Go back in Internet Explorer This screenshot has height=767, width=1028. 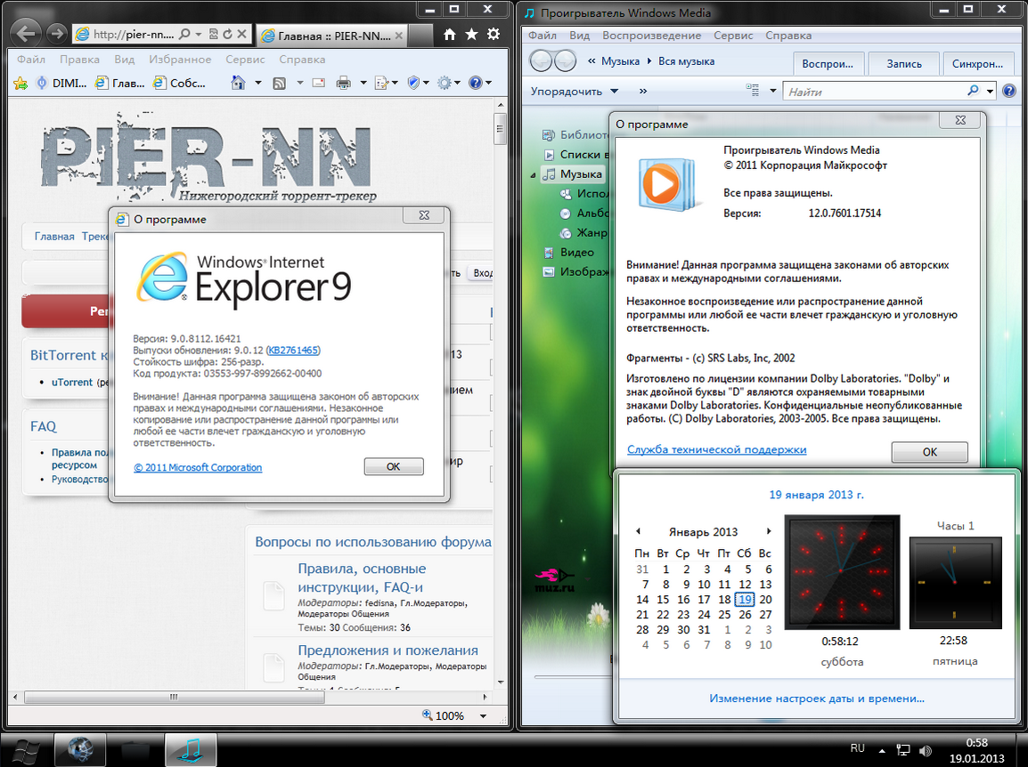(26, 34)
